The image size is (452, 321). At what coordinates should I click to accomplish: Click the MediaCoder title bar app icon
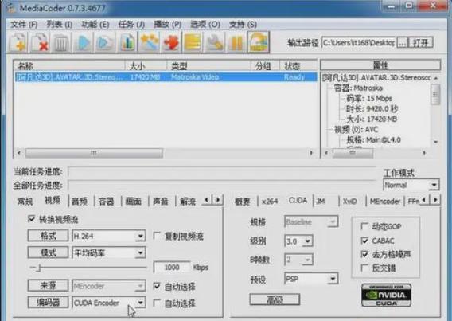click(10, 7)
